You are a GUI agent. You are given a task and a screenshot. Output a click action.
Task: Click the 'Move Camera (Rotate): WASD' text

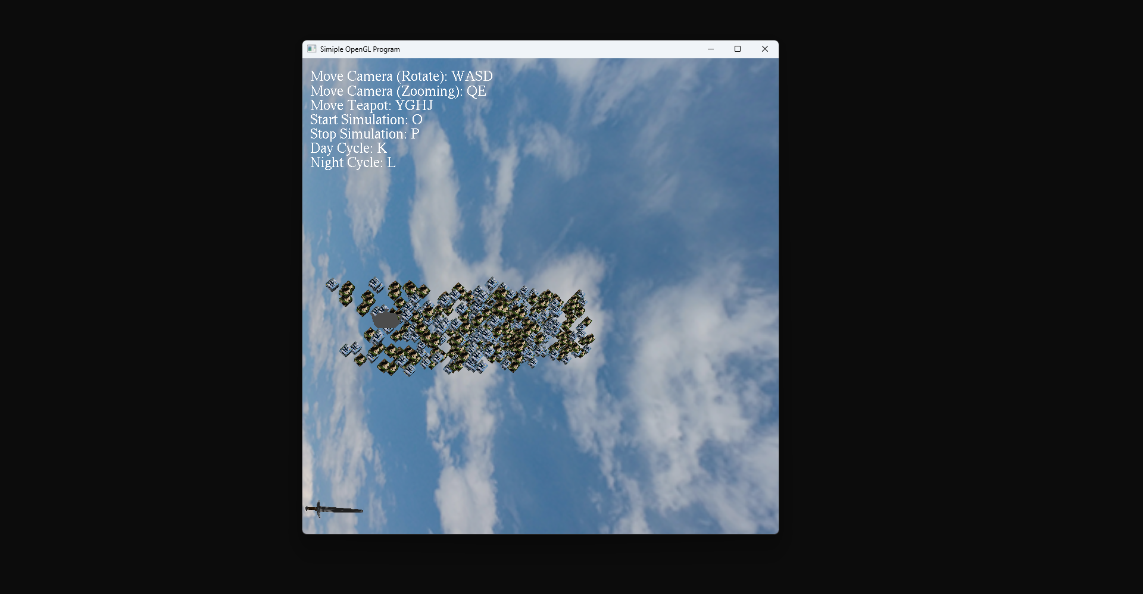tap(401, 77)
